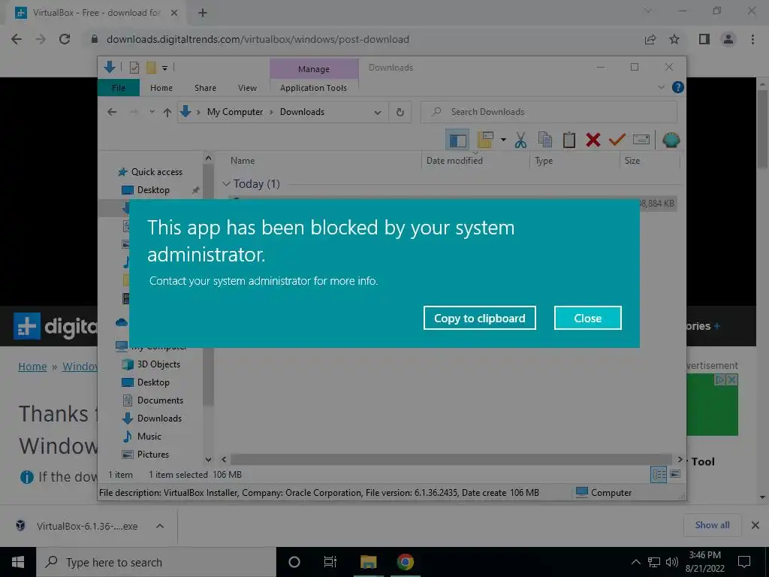Toggle Chrome side panel icon
Viewport: 769px width, 577px height.
coord(704,39)
